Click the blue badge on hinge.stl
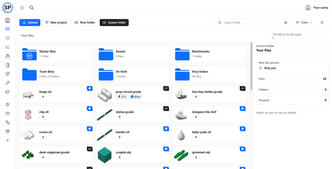Viewport: 332px width, 169px height. click(x=90, y=88)
